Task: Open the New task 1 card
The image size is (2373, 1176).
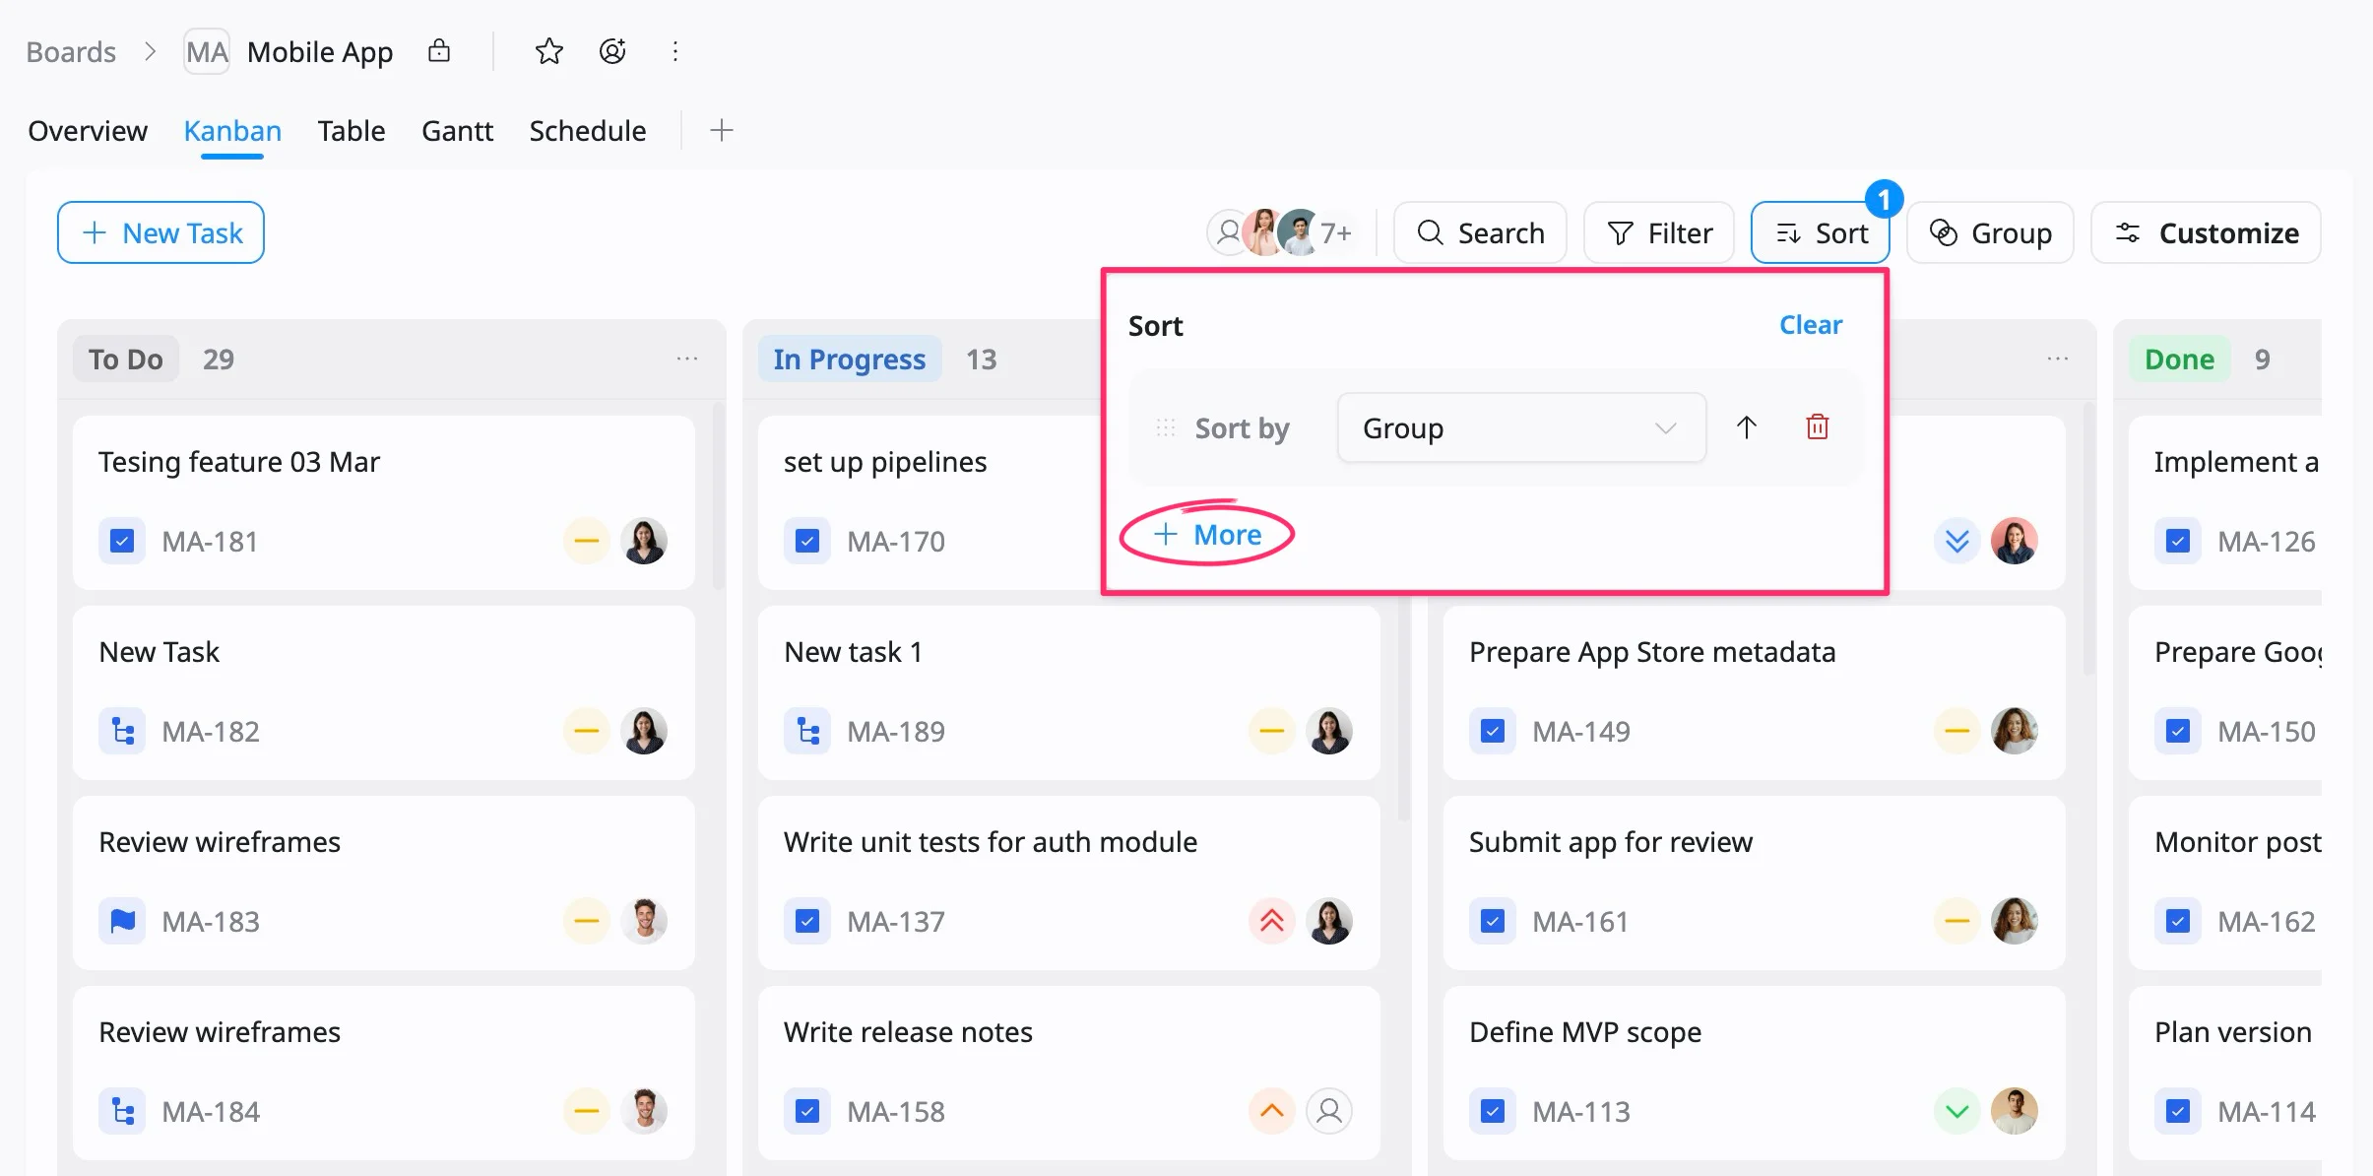Action: (1069, 692)
